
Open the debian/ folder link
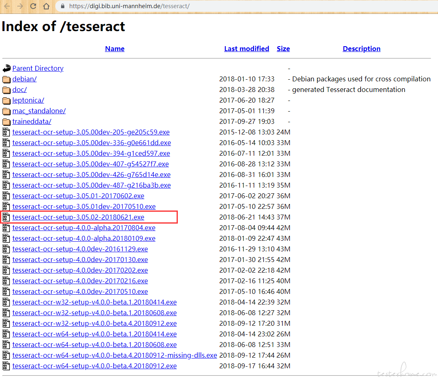pos(24,79)
